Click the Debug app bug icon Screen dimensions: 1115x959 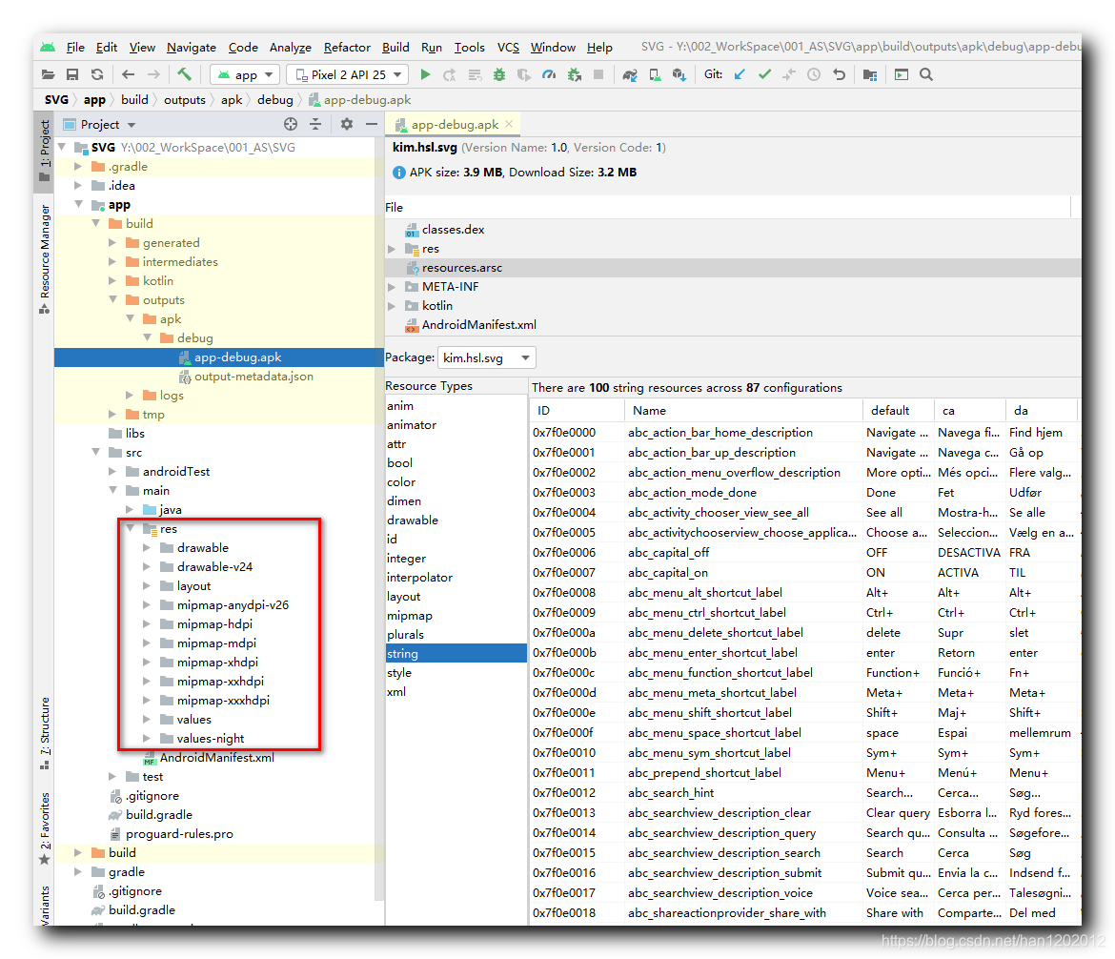(499, 74)
